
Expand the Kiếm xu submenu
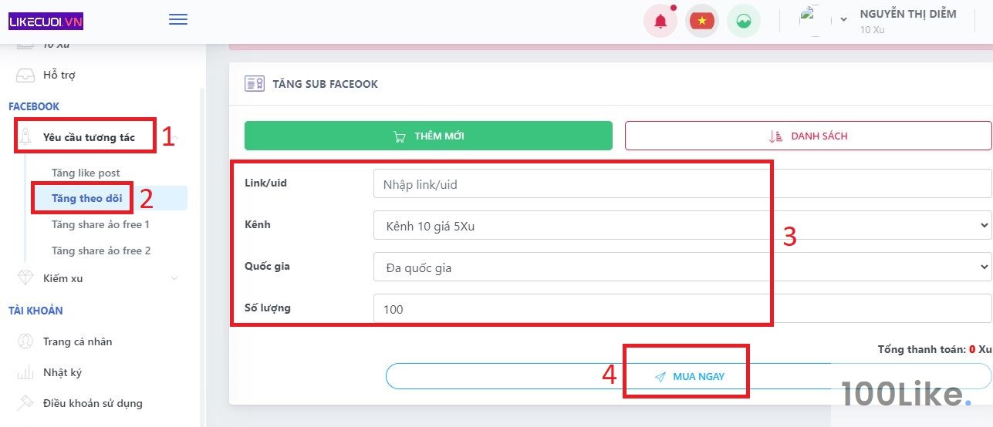174,278
